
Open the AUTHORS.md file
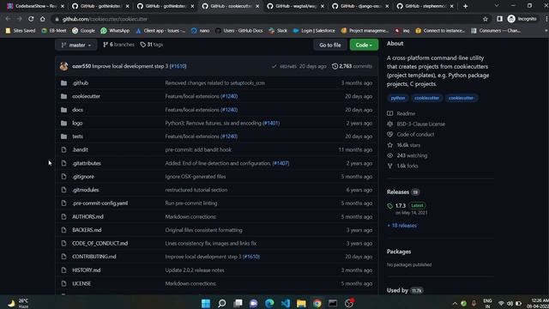[87, 217]
